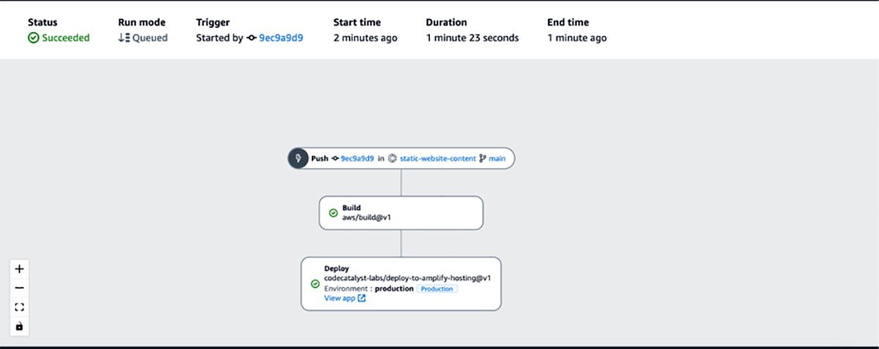Open the main branch link
879x349 pixels.
[497, 159]
